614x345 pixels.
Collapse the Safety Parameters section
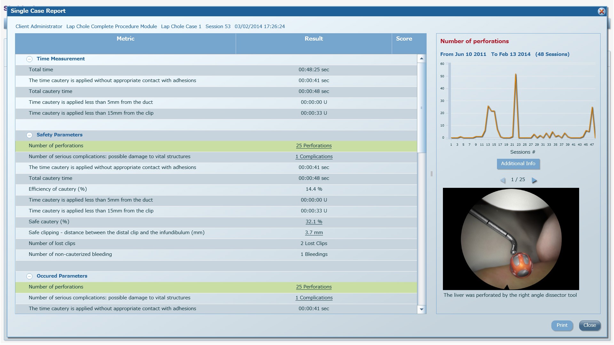coord(29,135)
